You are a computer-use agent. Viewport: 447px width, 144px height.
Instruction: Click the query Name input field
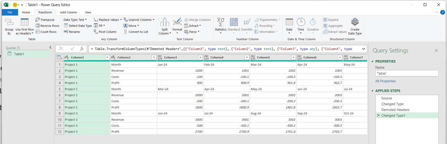tap(406, 73)
